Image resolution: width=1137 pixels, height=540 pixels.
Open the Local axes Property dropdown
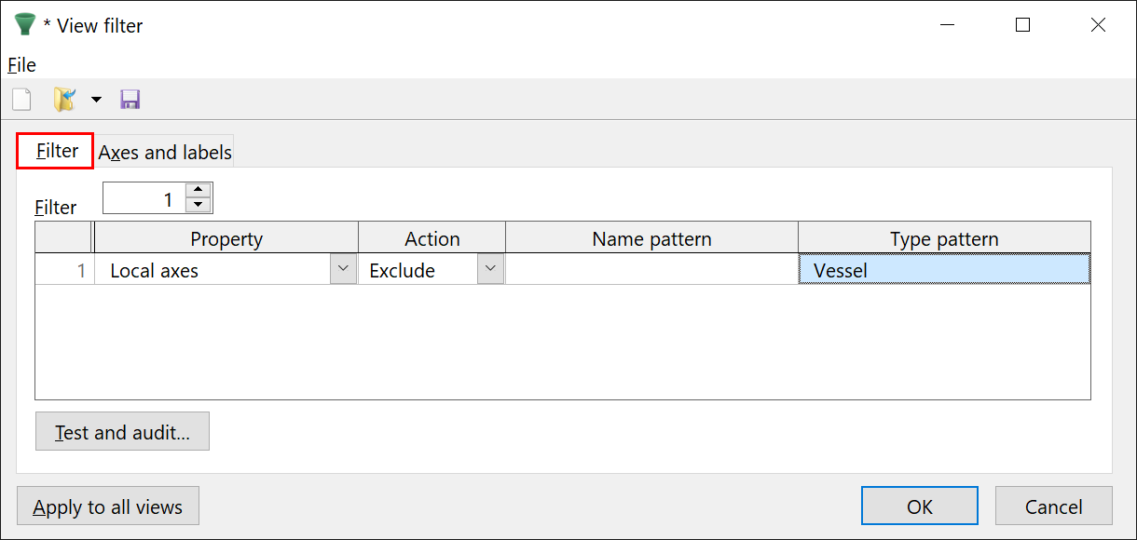(x=344, y=269)
